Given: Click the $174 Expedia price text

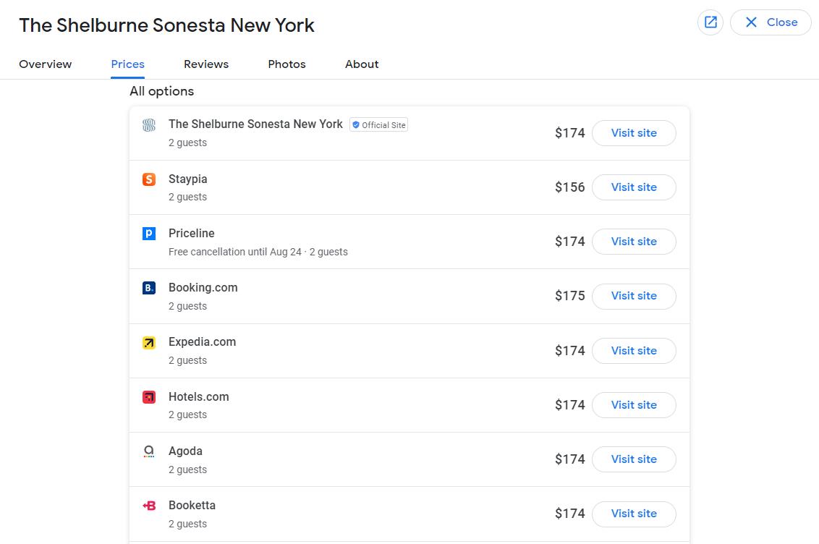Looking at the screenshot, I should click(569, 350).
